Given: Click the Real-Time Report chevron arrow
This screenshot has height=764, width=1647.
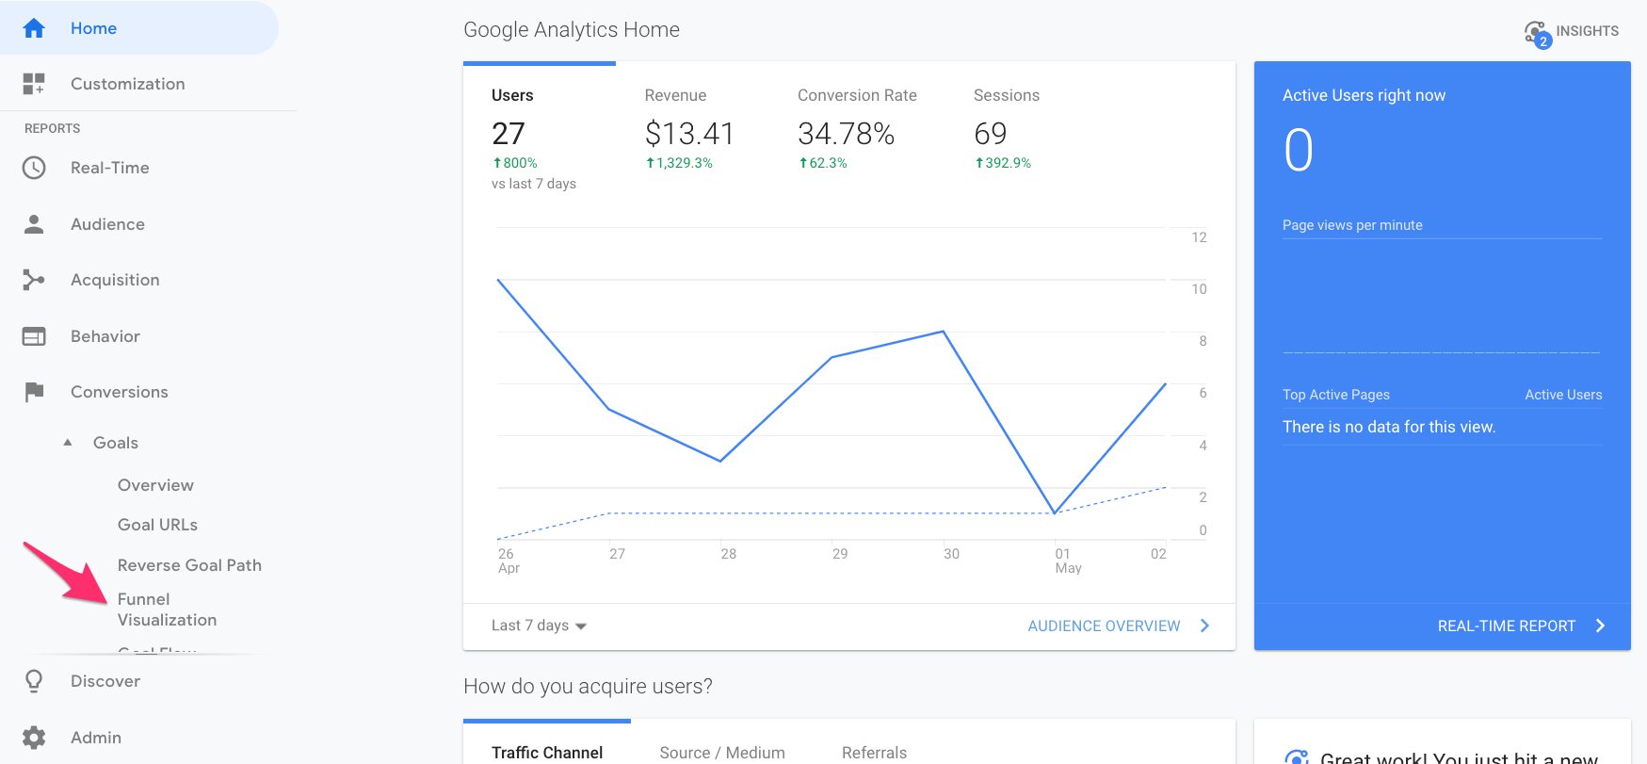Looking at the screenshot, I should (x=1599, y=626).
